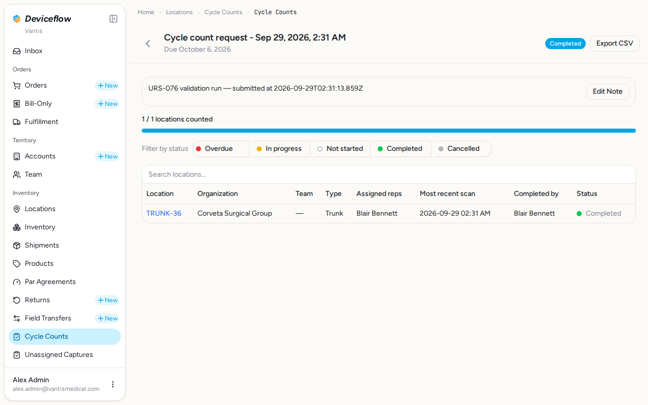
Task: Open Locations pin icon in sidebar
Action: point(17,209)
